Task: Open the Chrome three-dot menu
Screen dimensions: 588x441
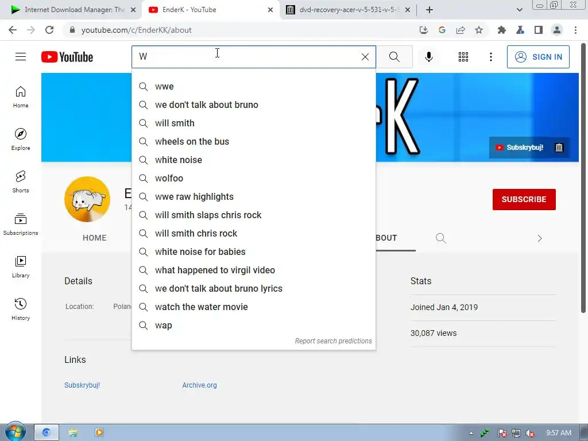Action: click(575, 30)
